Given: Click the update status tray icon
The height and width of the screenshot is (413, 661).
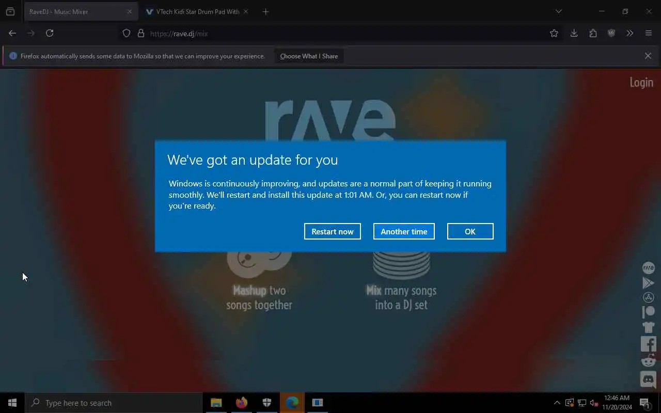Looking at the screenshot, I should point(570,403).
